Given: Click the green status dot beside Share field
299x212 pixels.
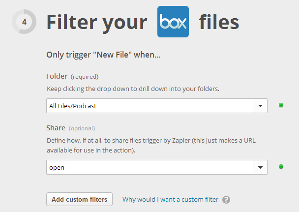Looking at the screenshot, I should coord(281,166).
